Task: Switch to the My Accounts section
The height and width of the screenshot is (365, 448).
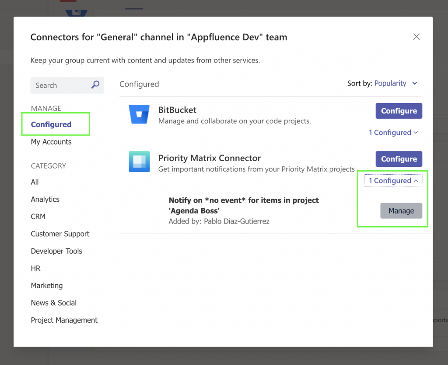Action: pos(51,141)
